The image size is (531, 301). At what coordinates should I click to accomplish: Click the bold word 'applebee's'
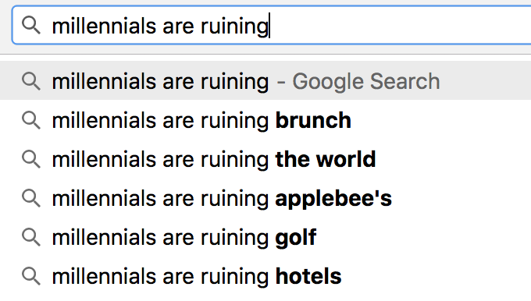pyautogui.click(x=333, y=199)
